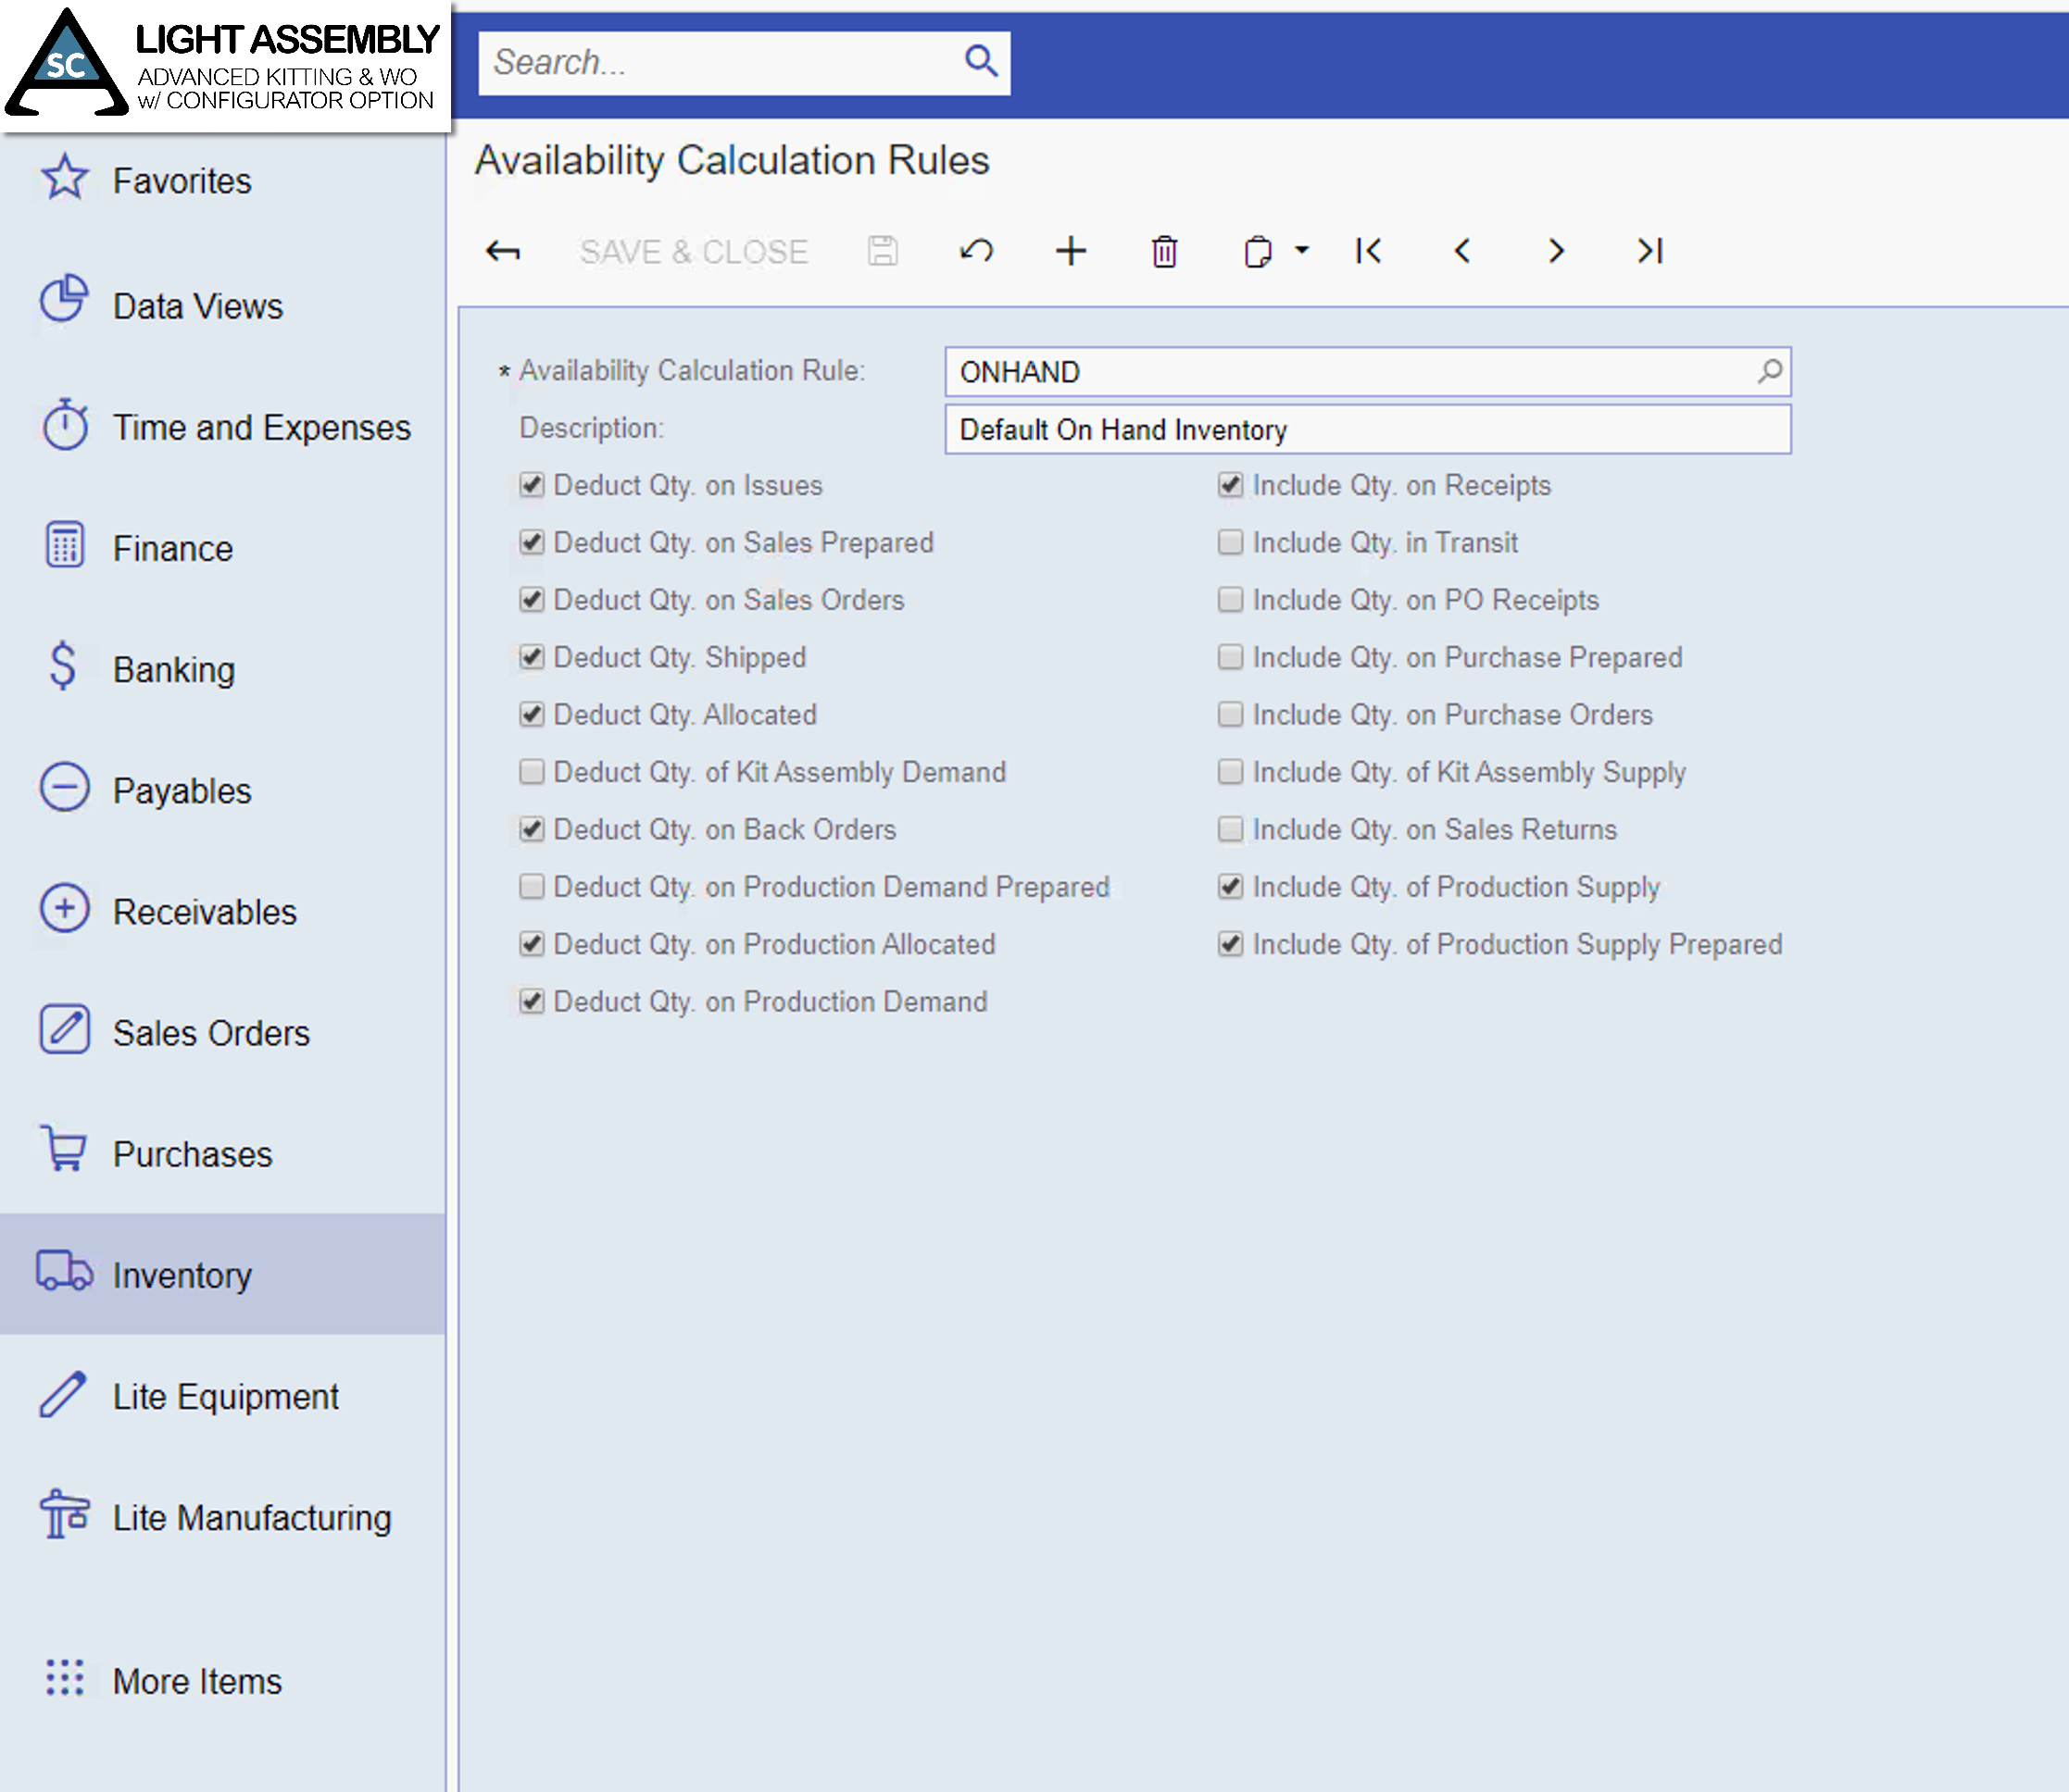Enable Include Qty. on Sales Returns
Screen dimensions: 2069x1792
click(1231, 829)
